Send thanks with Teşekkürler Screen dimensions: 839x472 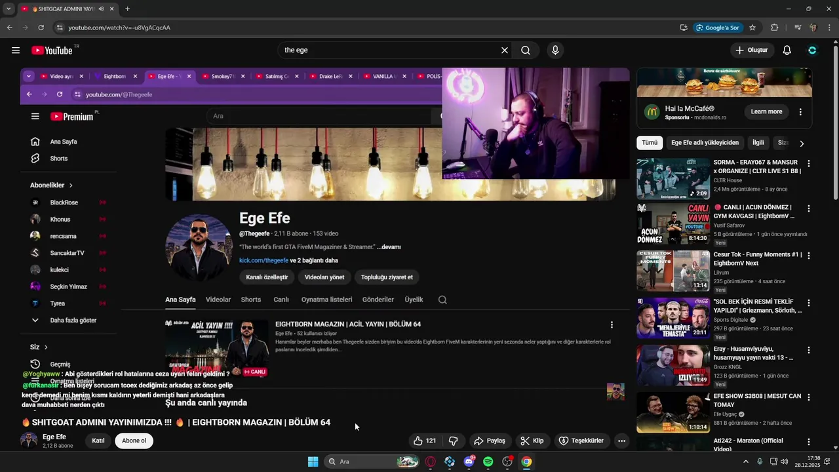[581, 441]
